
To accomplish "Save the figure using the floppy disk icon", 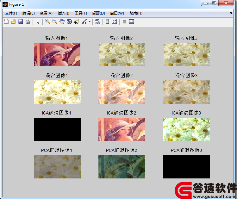I will [21, 22].
